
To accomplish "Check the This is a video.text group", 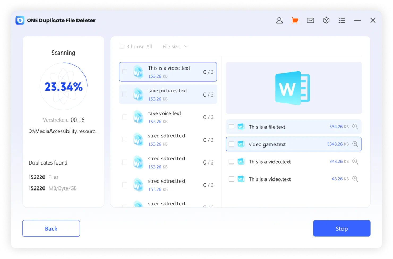I will (x=125, y=72).
